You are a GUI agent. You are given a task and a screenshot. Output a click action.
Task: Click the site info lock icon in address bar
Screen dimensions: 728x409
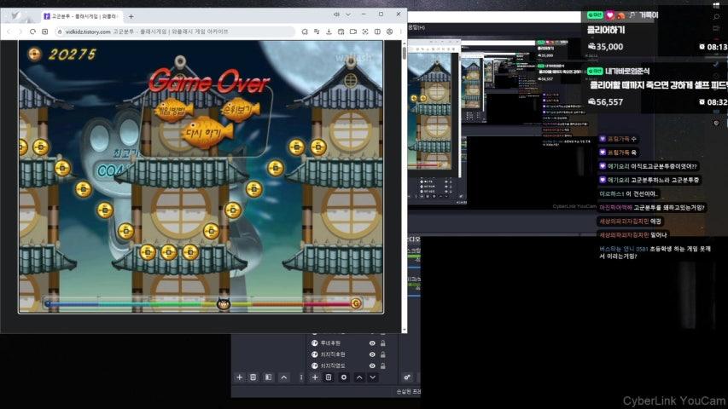pos(60,32)
